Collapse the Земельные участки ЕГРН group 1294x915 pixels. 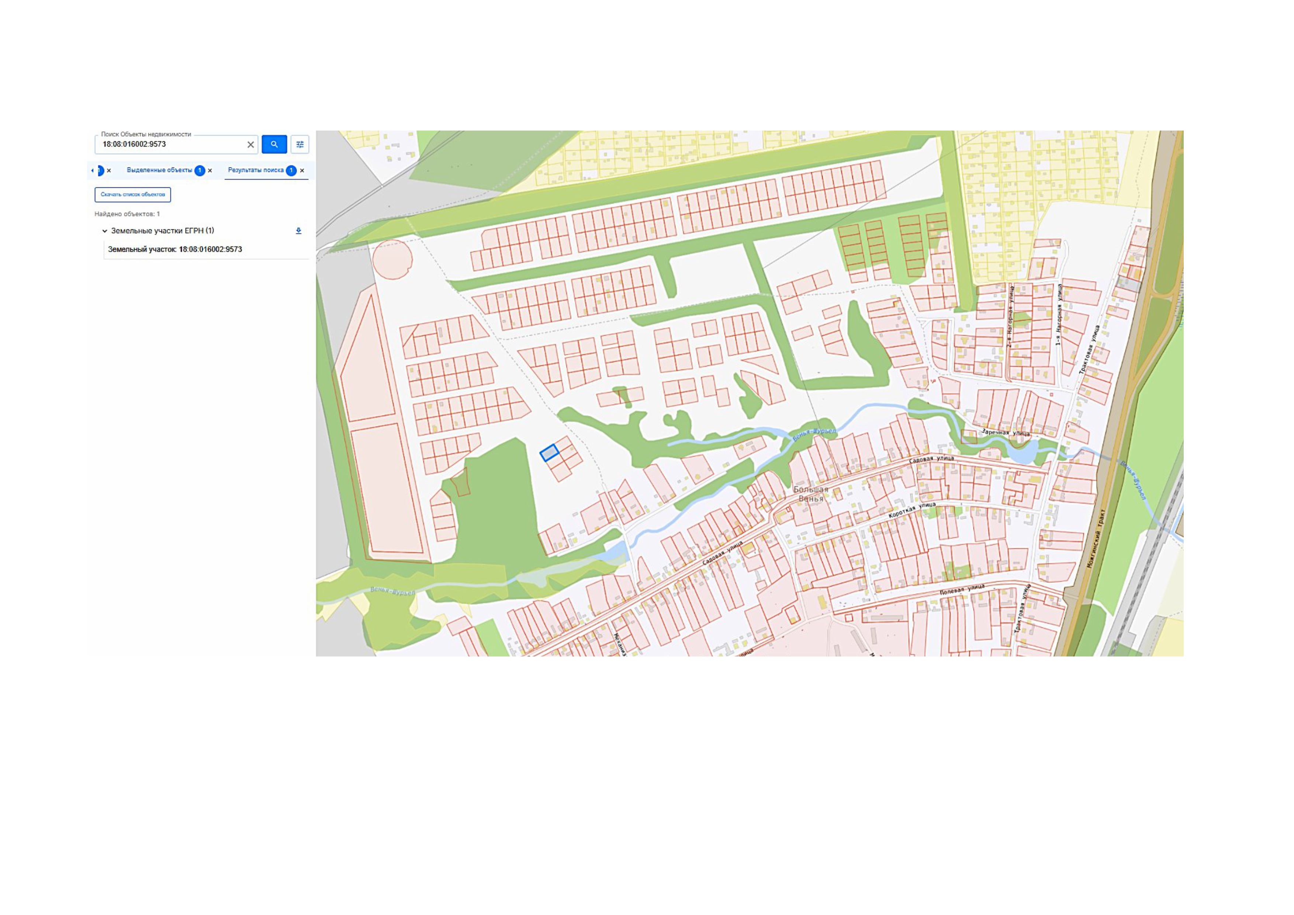pos(104,231)
